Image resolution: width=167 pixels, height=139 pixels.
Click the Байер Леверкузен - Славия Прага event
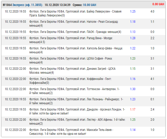(x=75, y=13)
